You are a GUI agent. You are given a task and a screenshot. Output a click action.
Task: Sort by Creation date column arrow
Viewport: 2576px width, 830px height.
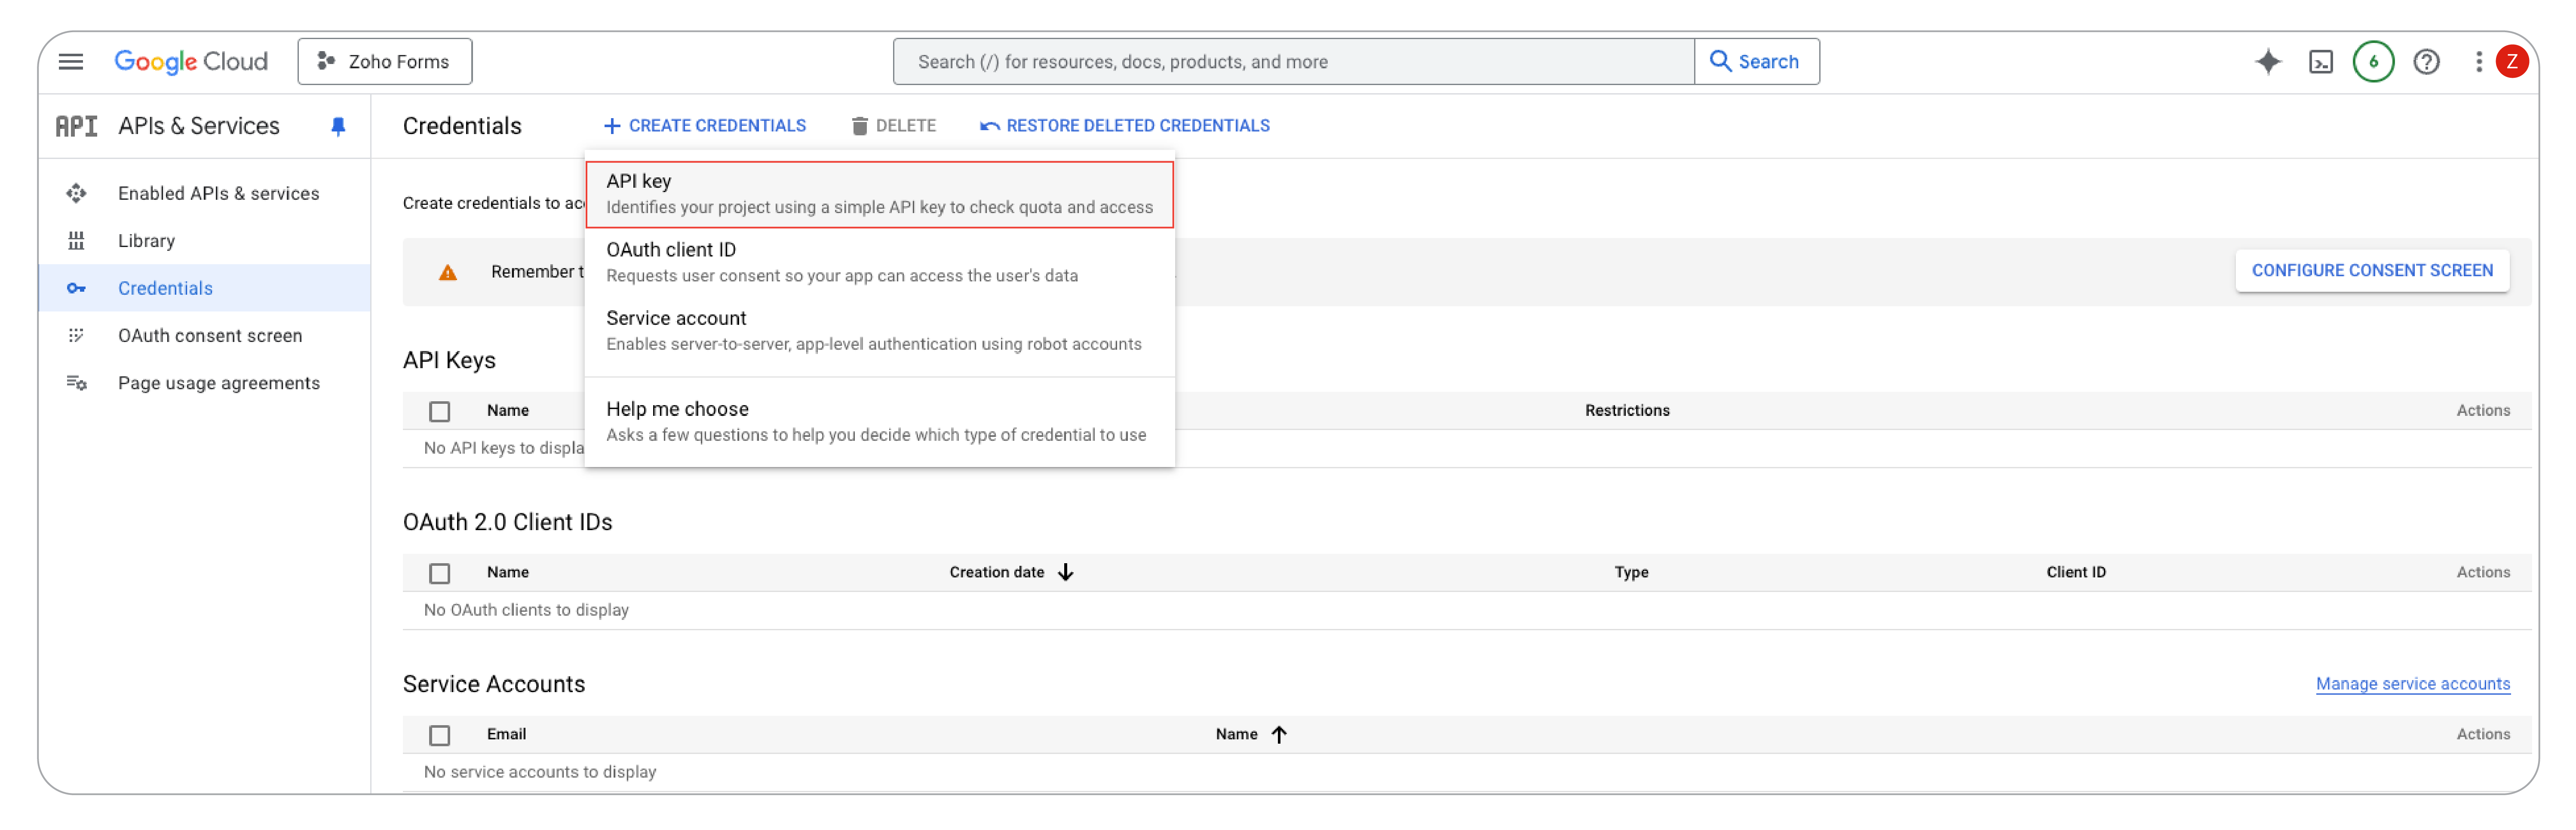(1066, 572)
